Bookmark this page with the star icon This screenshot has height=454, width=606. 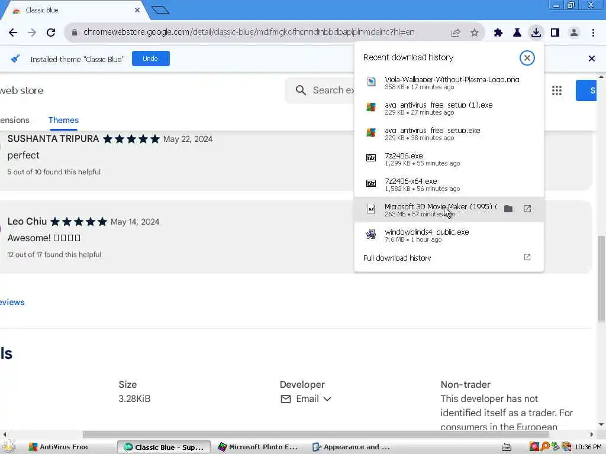coord(475,33)
